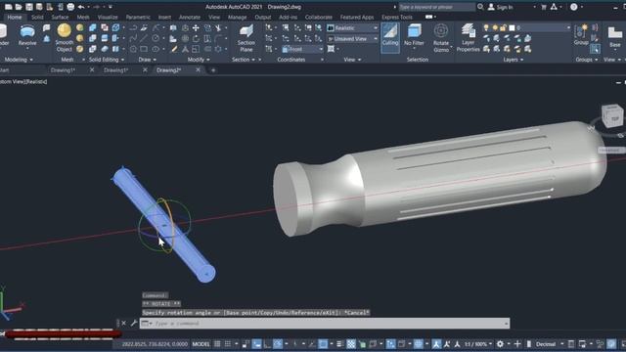Screen dimensions: 626x352
Task: Open the Front UCS dropdown
Action: click(302, 49)
